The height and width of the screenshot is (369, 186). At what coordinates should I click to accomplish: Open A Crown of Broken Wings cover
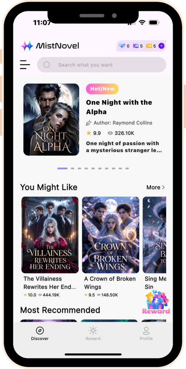(111, 235)
